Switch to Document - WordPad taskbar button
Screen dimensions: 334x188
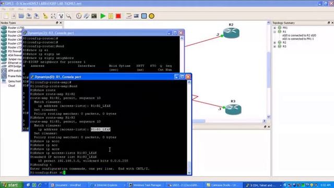pyautogui.click(x=68, y=185)
